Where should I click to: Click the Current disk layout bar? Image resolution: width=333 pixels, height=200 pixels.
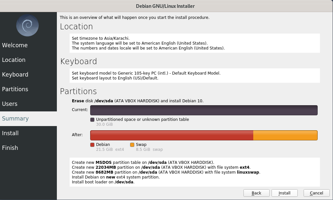(x=204, y=110)
